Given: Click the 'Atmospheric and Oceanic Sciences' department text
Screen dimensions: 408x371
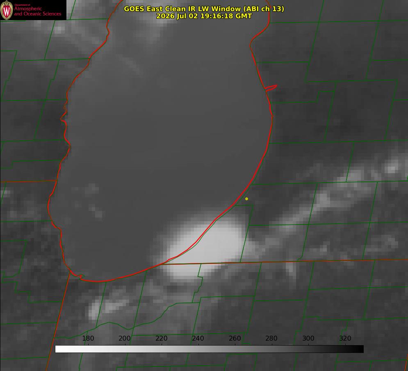Looking at the screenshot, I should [x=38, y=11].
